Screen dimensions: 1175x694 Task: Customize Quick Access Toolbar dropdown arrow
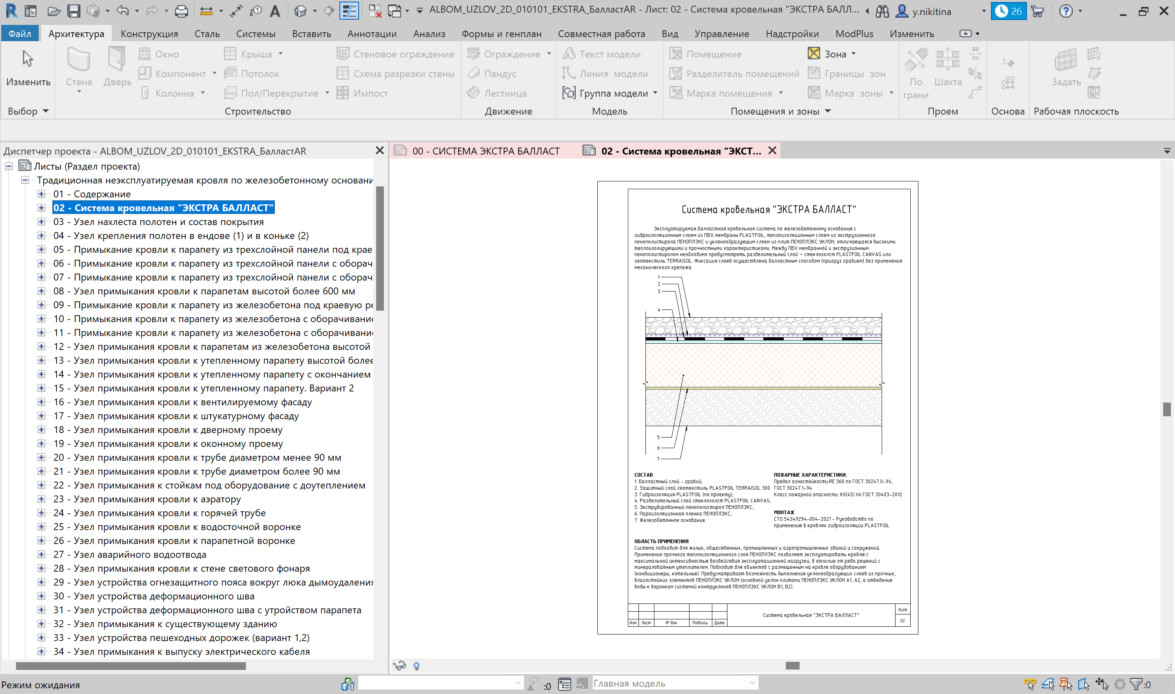tap(419, 11)
